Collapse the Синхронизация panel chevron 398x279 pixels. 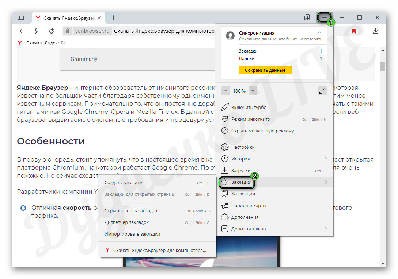point(319,33)
